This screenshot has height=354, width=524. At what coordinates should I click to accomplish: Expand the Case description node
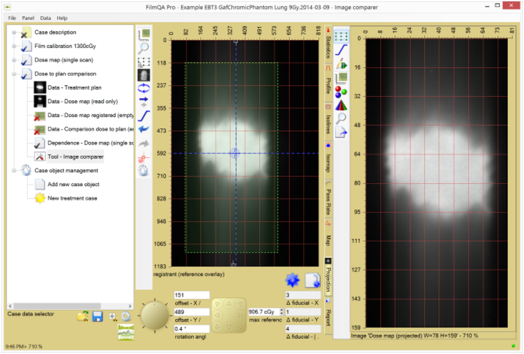click(x=14, y=32)
